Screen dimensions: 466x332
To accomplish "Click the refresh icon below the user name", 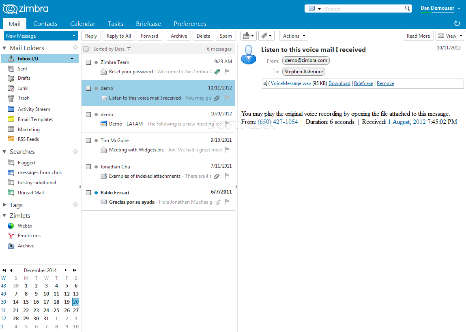I will pos(457,23).
